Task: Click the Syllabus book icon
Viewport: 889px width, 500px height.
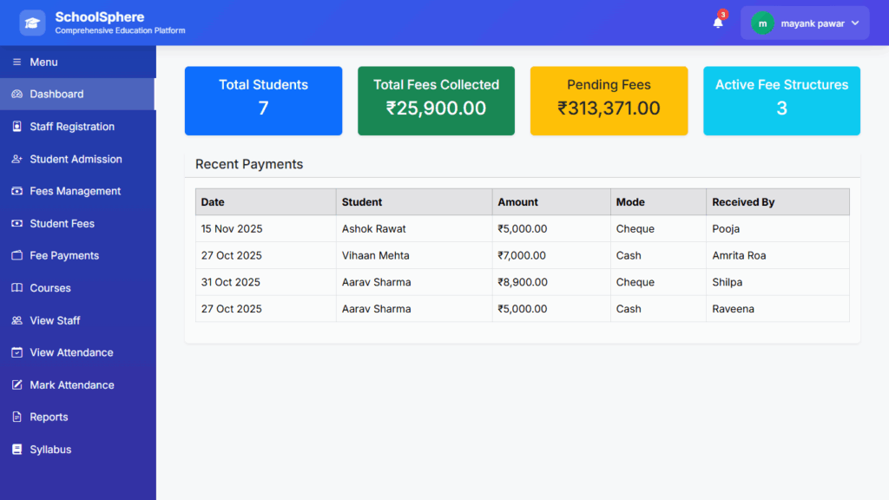Action: tap(16, 450)
